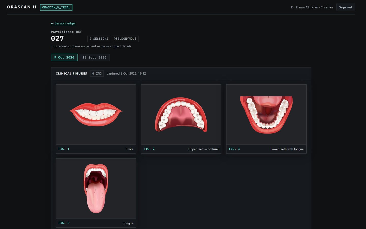Go back via Session ledger link
This screenshot has height=229, width=366.
63,23
